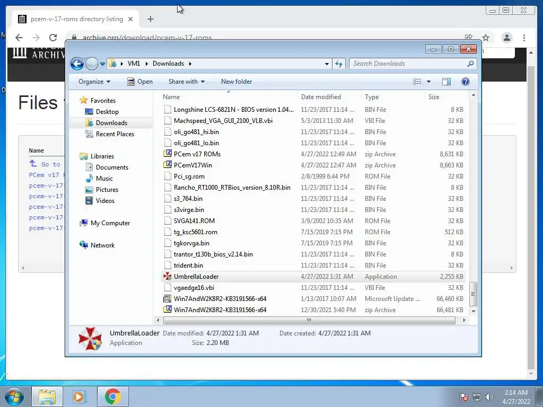Select PCemV17Win zip archive icon

[168, 165]
